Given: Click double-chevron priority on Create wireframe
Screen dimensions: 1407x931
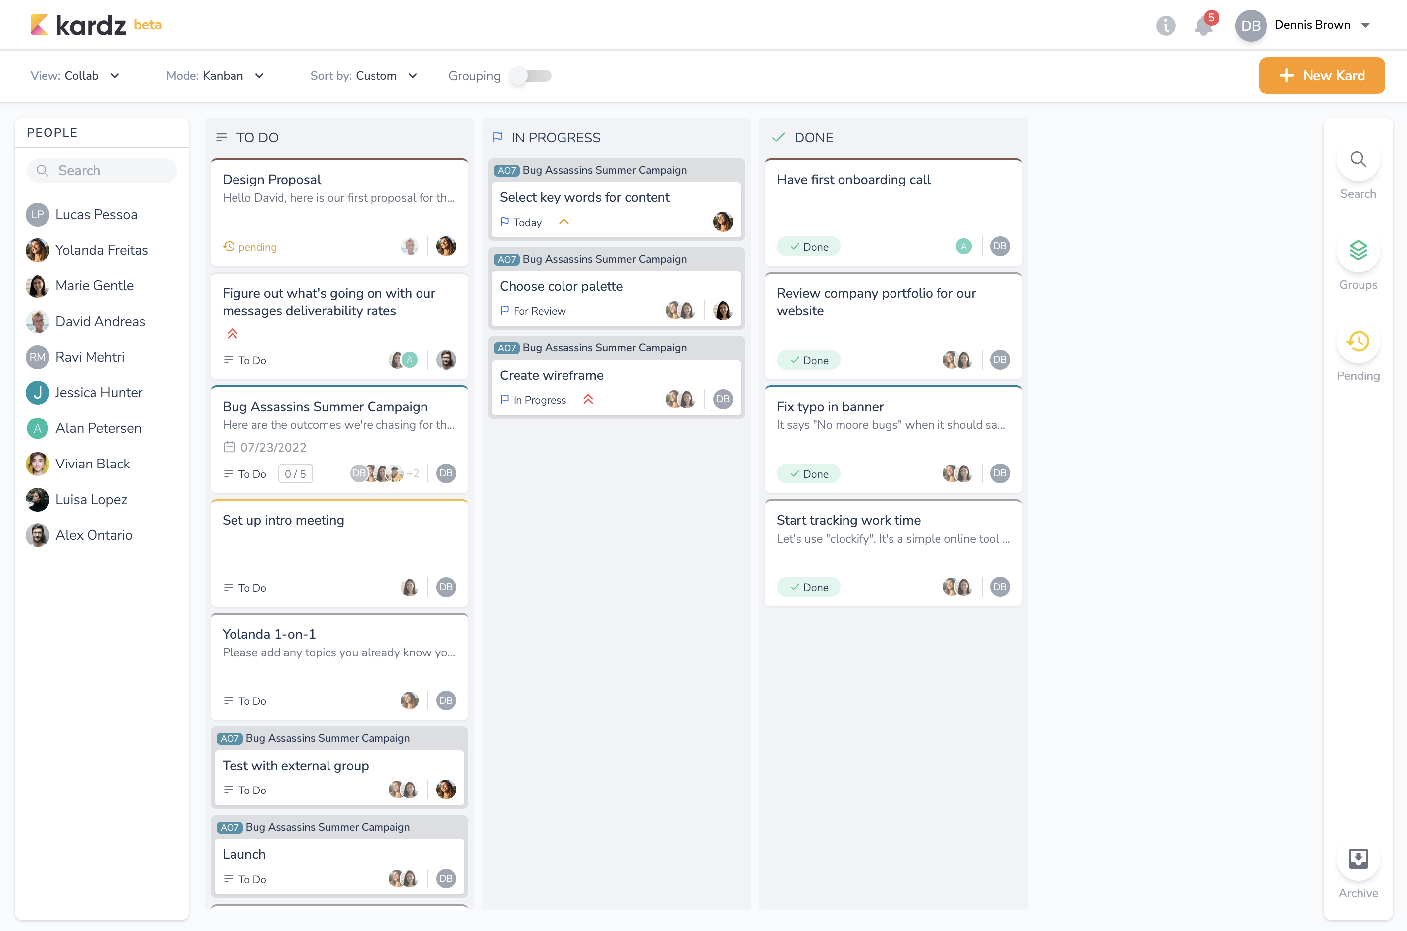Looking at the screenshot, I should [x=588, y=399].
